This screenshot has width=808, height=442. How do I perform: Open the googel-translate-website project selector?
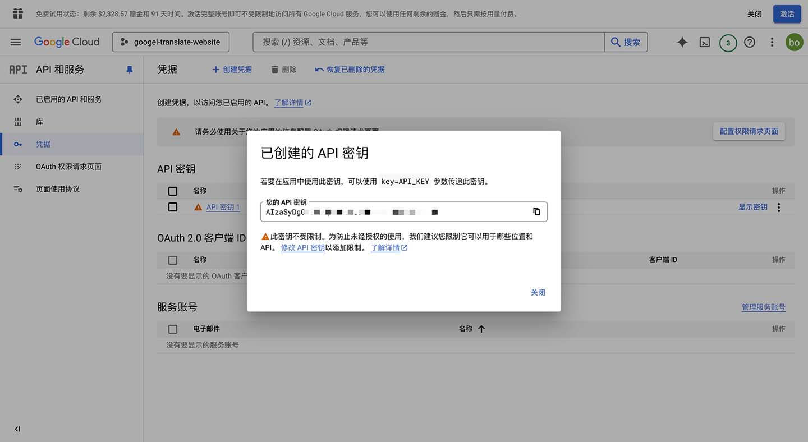click(171, 42)
